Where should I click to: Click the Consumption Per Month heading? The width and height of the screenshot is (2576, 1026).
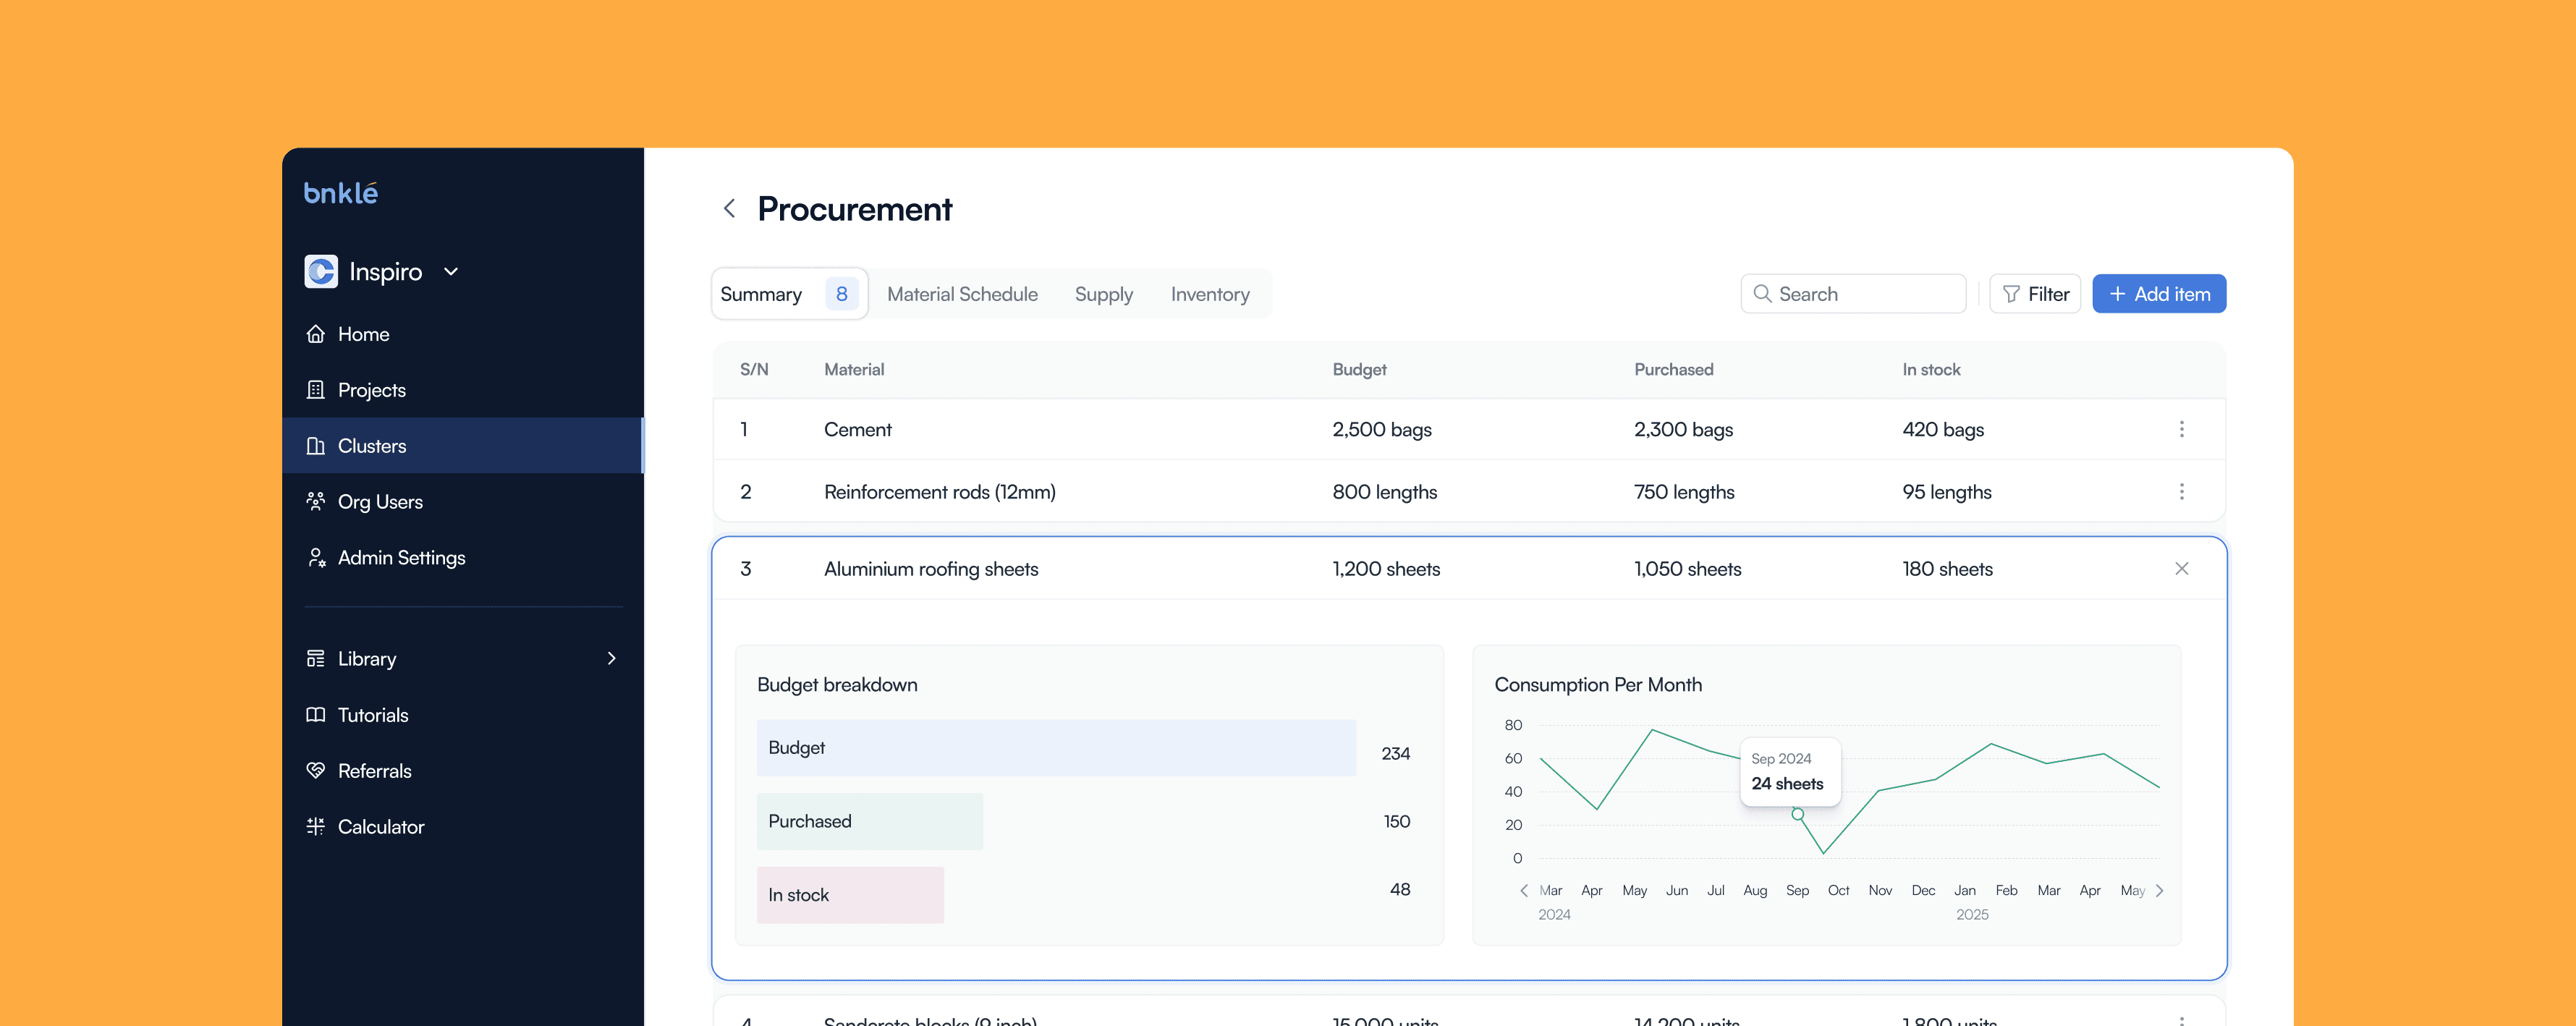point(1597,684)
